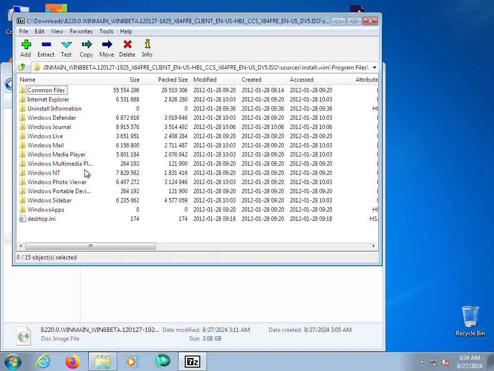This screenshot has height=371, width=494.
Task: Sort by the Name column header
Action: [55, 80]
